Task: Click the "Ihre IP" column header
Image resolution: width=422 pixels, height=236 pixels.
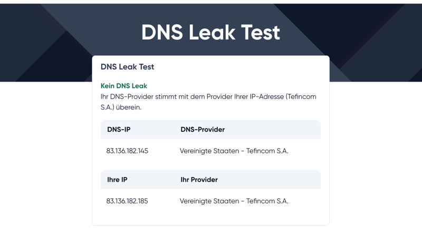Action: (117, 180)
